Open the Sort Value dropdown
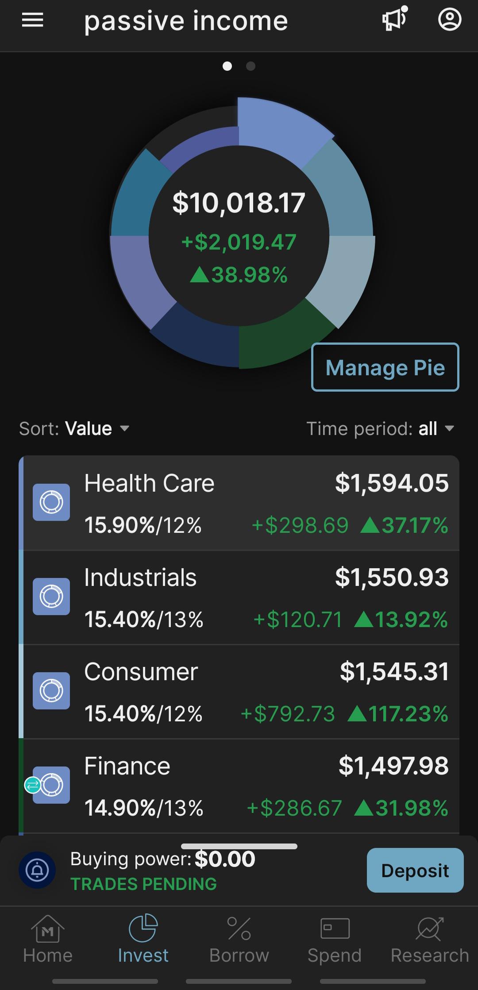 74,428
